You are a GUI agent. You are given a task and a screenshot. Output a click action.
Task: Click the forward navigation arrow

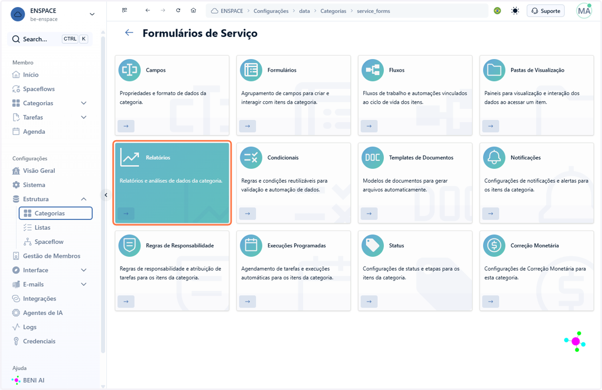(163, 11)
